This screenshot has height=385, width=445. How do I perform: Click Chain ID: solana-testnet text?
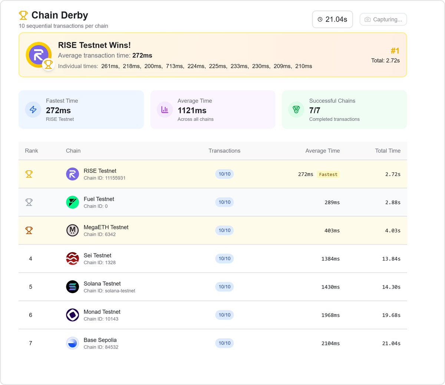pyautogui.click(x=109, y=291)
